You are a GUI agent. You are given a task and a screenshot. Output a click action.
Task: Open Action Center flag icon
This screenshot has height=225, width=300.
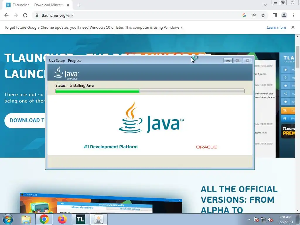point(256,220)
